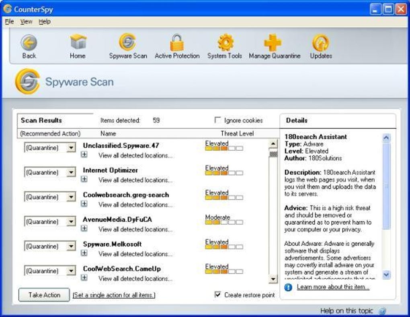The width and height of the screenshot is (410, 317).
Task: Select the AvenueMedia.DyFuCA entry
Action: point(117,220)
